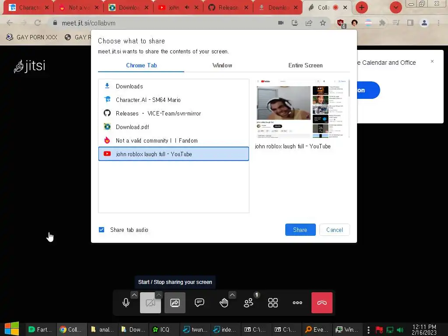This screenshot has height=336, width=448.
Task: Click the camera permission icon in address bar
Action: click(x=281, y=23)
